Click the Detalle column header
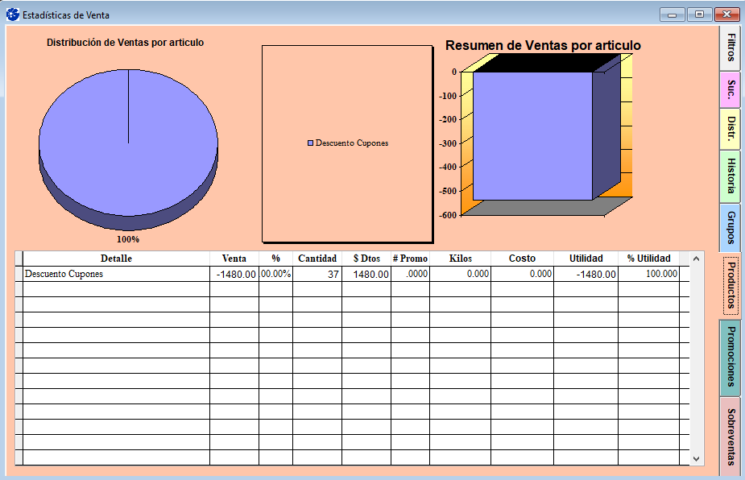 click(116, 259)
